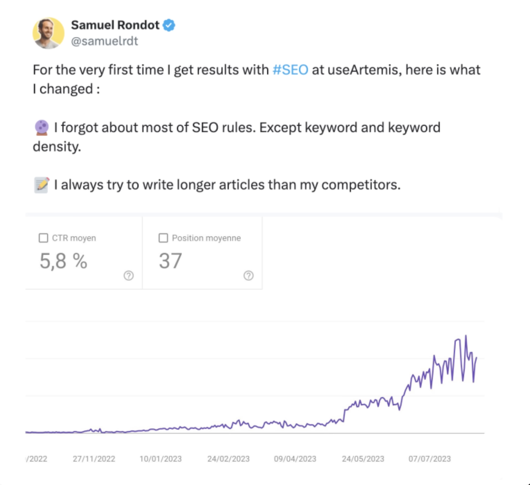
Task: Click the memo pencil emoji
Action: [x=42, y=185]
